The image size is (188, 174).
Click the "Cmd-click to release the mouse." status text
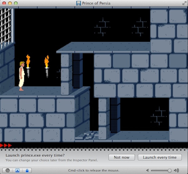coord(94,171)
